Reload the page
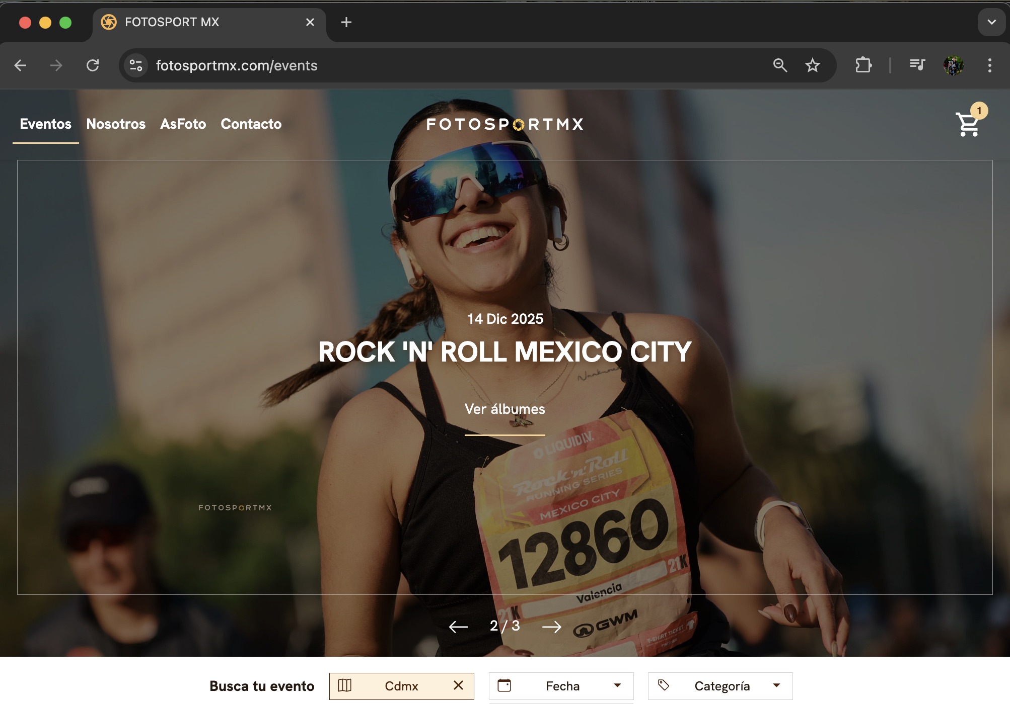The height and width of the screenshot is (704, 1010). point(93,65)
